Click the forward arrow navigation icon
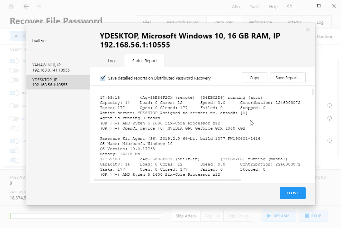Viewport: 341px width, 228px height. [39, 6]
